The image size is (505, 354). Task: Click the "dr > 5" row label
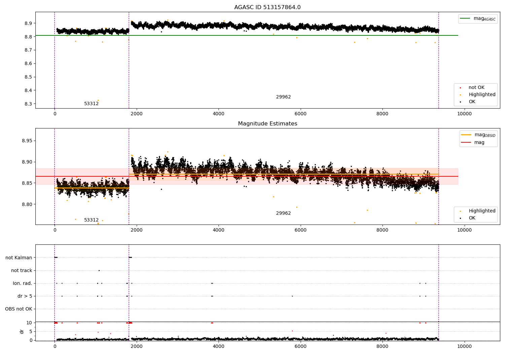25,296
